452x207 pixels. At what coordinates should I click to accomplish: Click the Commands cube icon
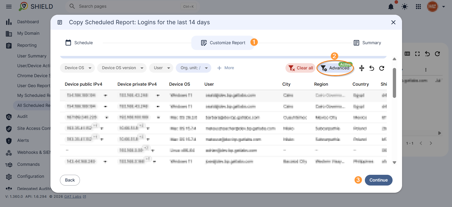9,165
